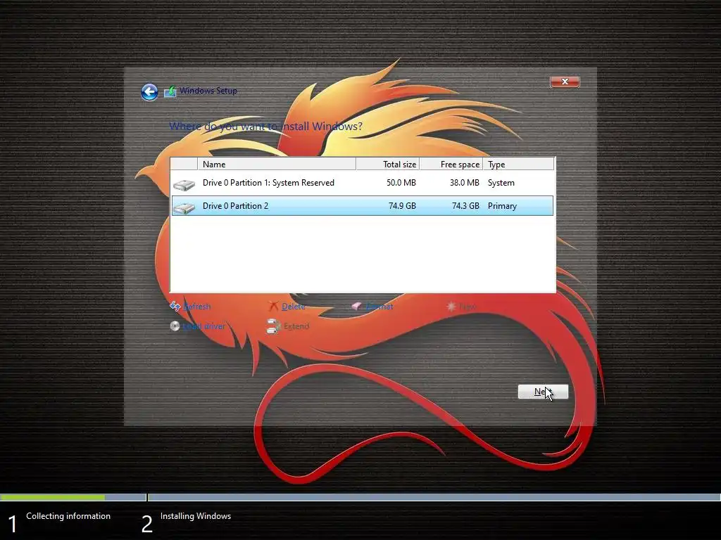The width and height of the screenshot is (721, 540).
Task: Click the pink eraser Format icon
Action: [x=356, y=306]
